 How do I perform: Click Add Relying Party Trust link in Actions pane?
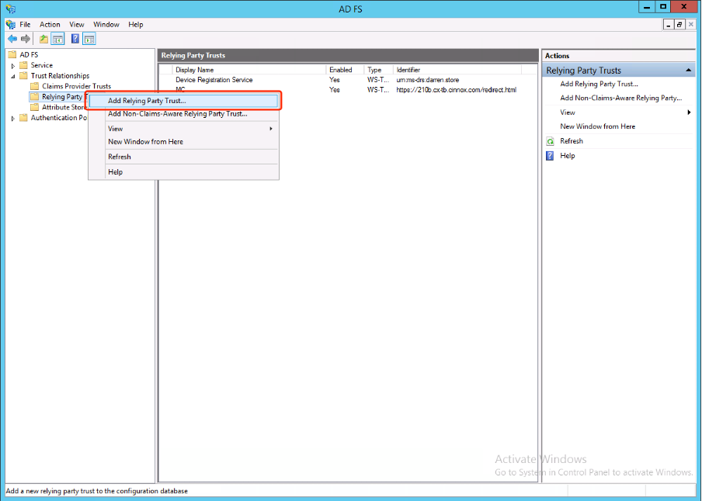click(599, 84)
